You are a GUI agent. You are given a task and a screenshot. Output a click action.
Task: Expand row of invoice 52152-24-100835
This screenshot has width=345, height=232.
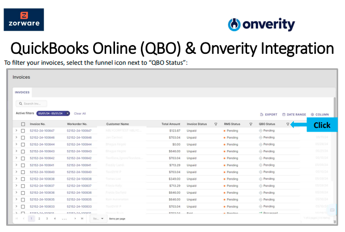click(x=16, y=199)
